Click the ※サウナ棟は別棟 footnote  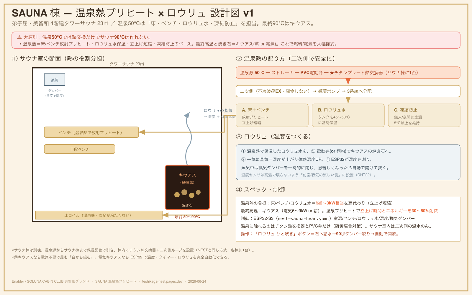133,250
